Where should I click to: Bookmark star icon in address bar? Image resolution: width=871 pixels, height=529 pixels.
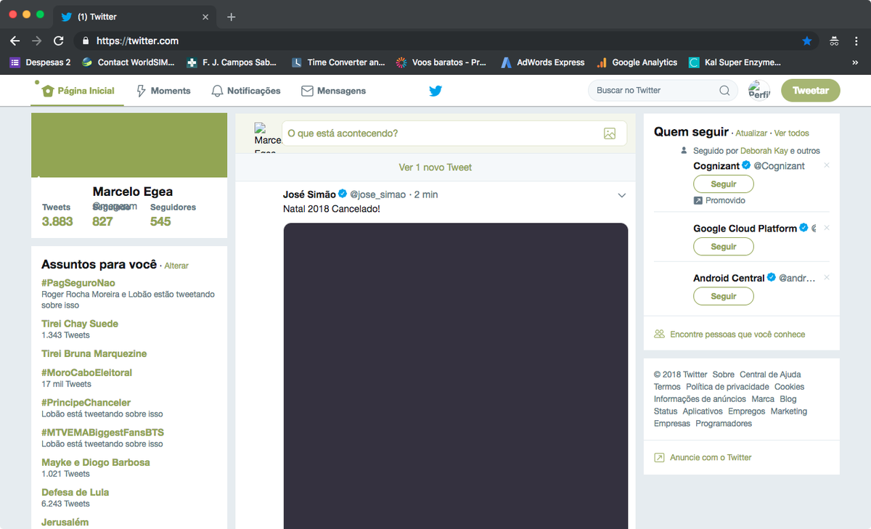807,41
